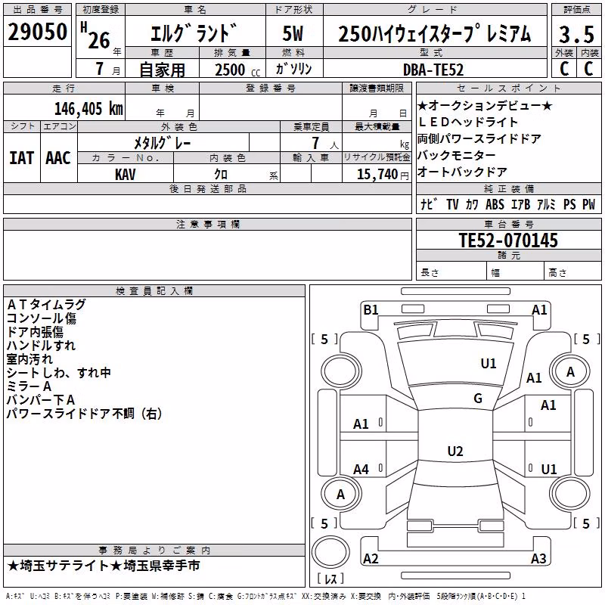Click the seating capacity 7 人
This screenshot has width=605, height=605.
[x=324, y=144]
